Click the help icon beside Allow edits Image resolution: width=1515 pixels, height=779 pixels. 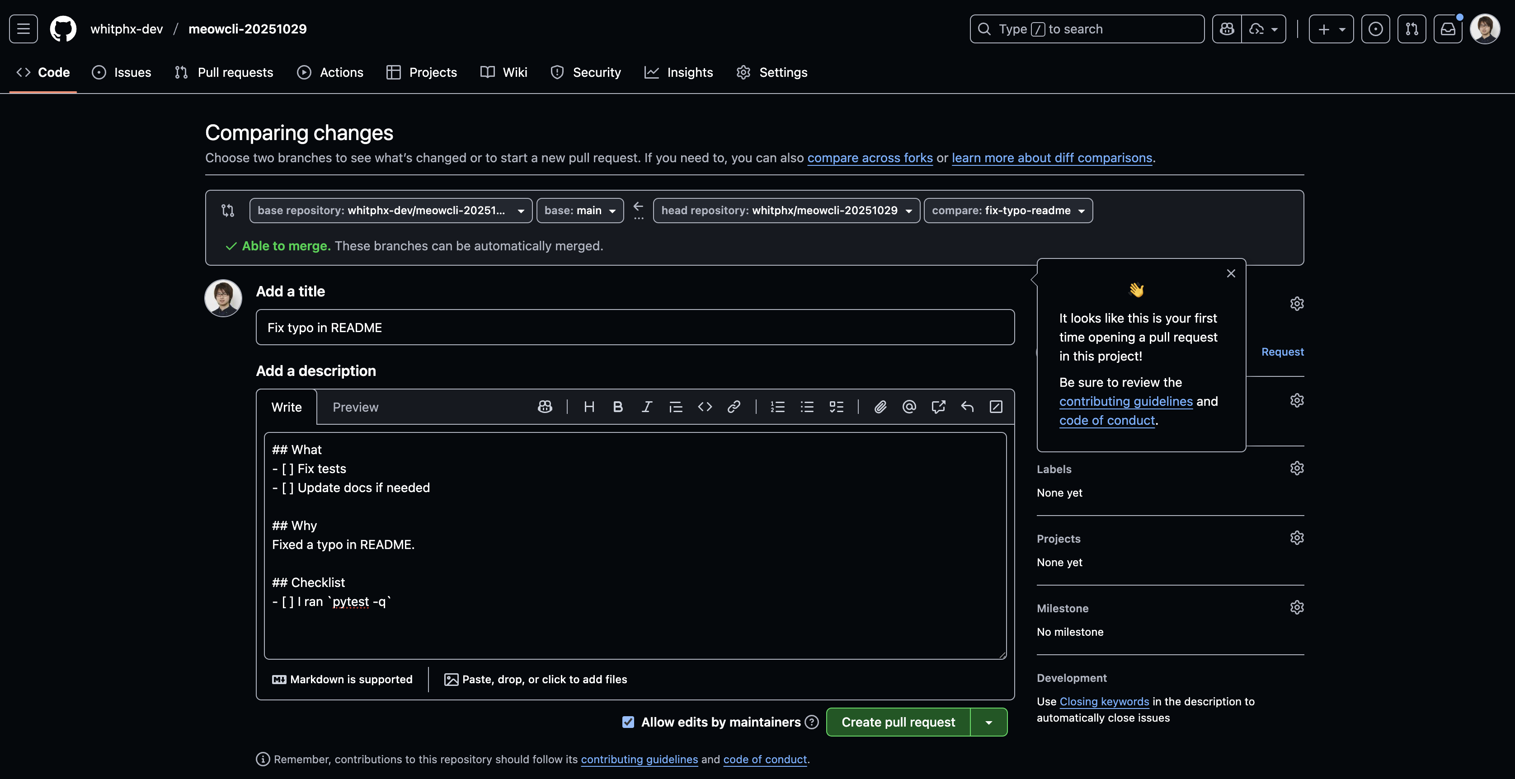point(812,722)
